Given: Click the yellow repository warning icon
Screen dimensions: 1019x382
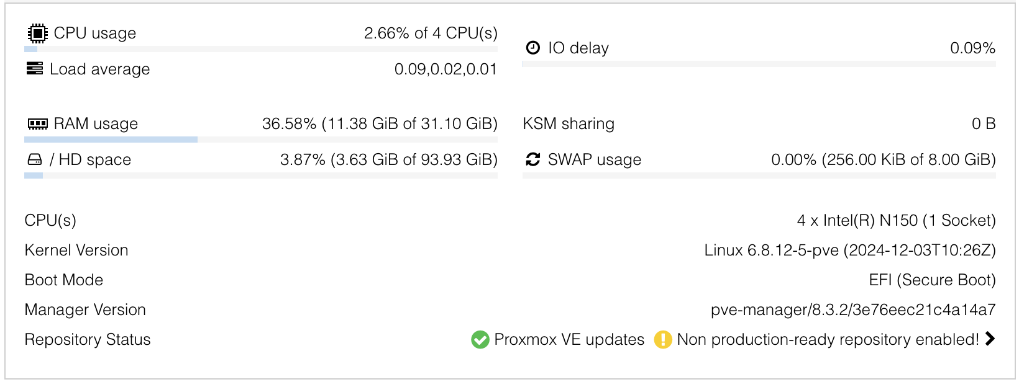Looking at the screenshot, I should point(663,340).
